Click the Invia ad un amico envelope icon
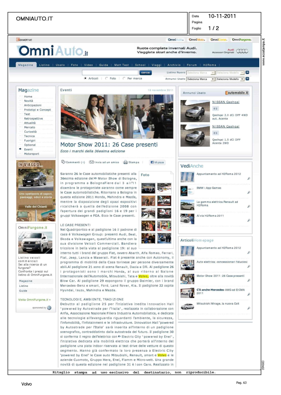The width and height of the screenshot is (281, 395). 91,162
